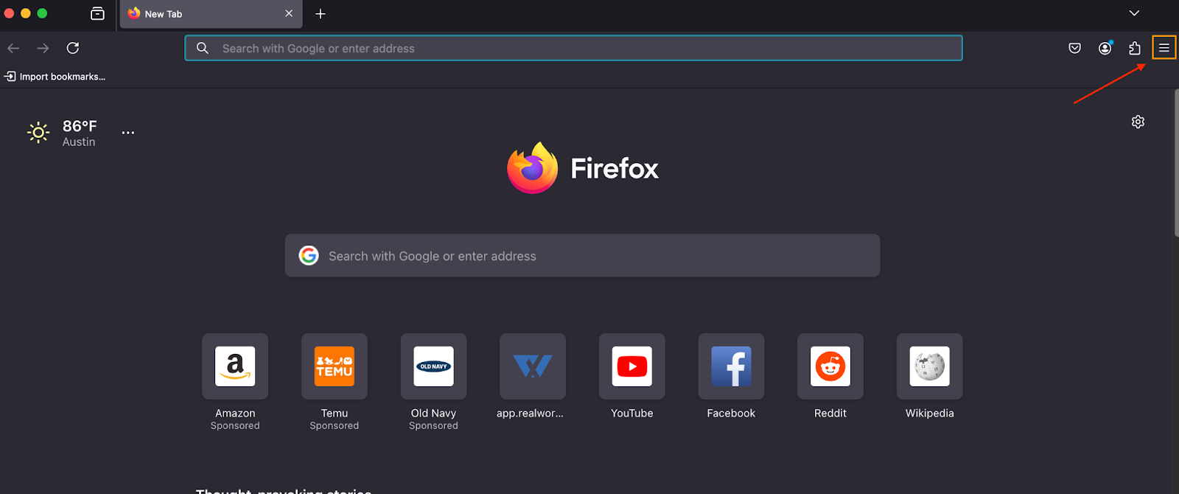
Task: Go forward with the forward arrow
Action: tap(43, 48)
